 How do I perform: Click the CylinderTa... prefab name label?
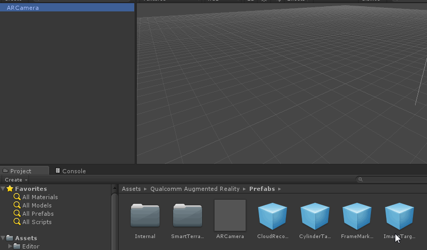[x=315, y=237]
